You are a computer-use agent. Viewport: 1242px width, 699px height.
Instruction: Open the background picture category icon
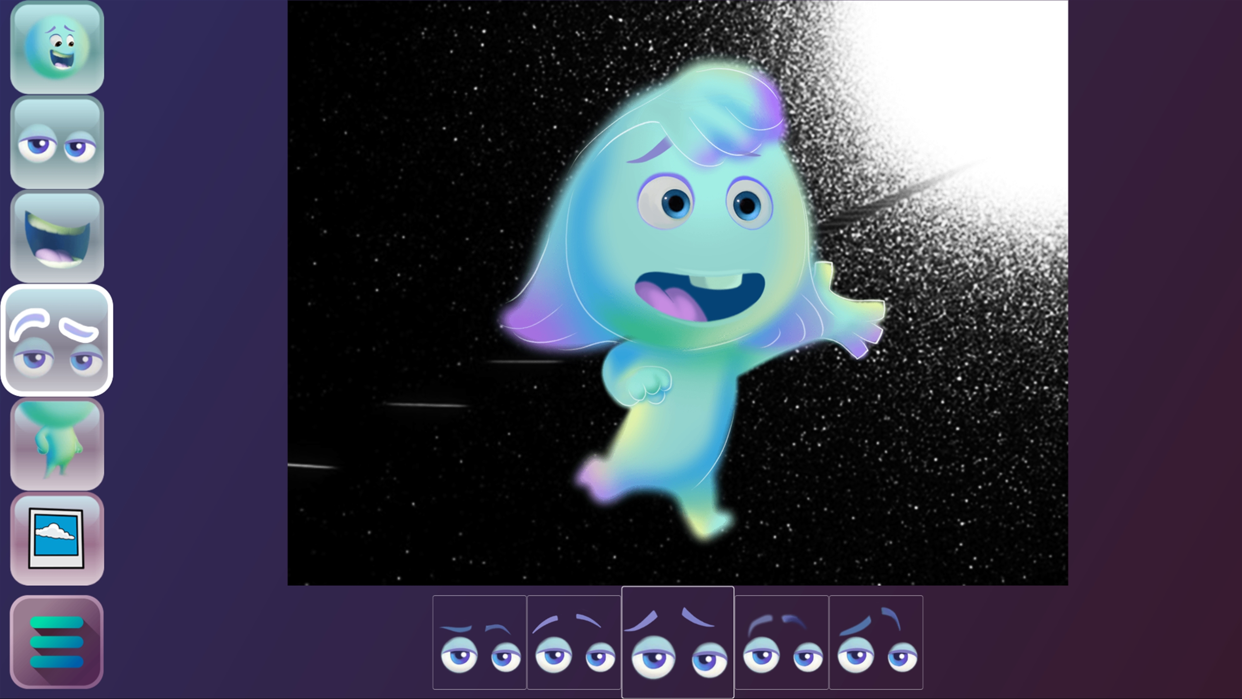57,538
